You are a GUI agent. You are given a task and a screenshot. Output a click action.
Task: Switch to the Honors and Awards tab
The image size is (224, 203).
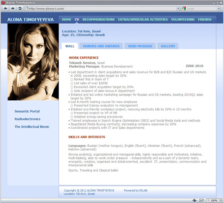coord(101,46)
